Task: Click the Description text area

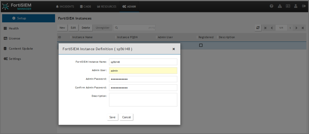Action: 143,100
